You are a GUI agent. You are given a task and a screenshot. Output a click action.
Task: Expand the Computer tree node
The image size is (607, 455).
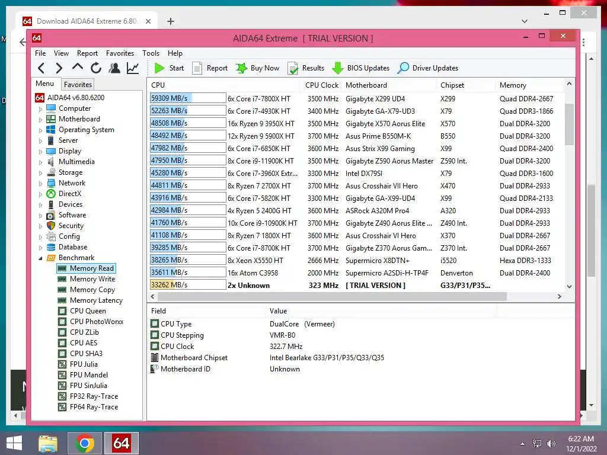40,109
